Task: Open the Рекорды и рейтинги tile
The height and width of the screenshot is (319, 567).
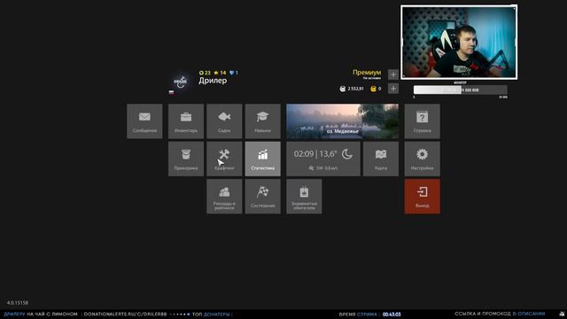Action: click(x=224, y=197)
